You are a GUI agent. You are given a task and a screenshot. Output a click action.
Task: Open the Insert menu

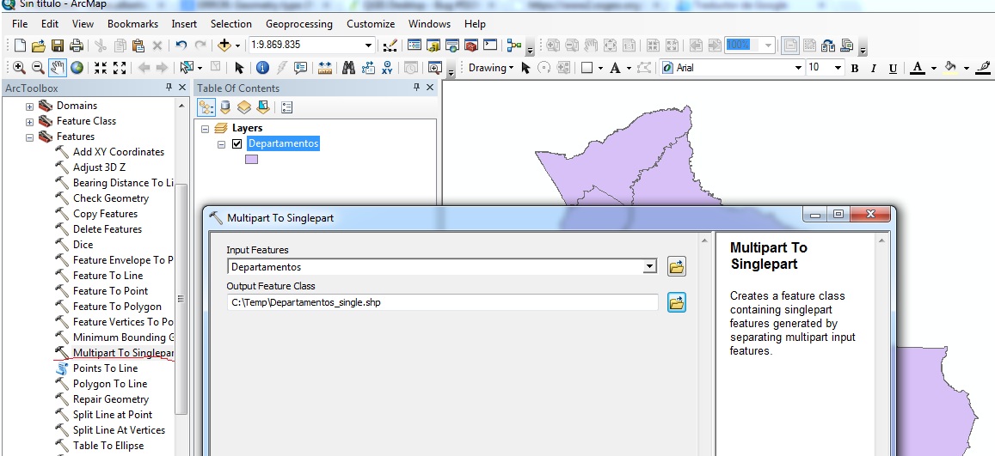184,24
